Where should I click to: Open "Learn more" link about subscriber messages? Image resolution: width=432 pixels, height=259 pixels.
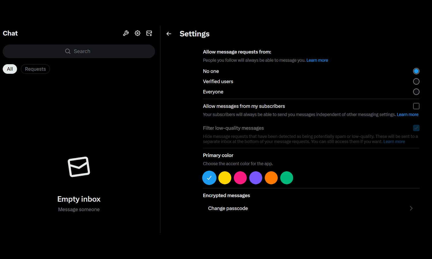[408, 115]
